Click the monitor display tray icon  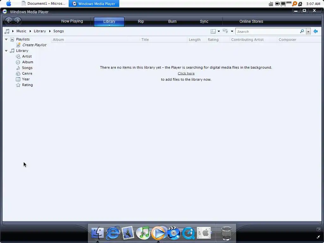click(283, 4)
